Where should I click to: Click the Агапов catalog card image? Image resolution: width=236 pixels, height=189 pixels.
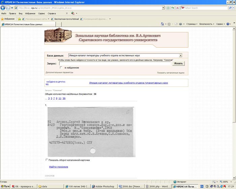pos(91,132)
